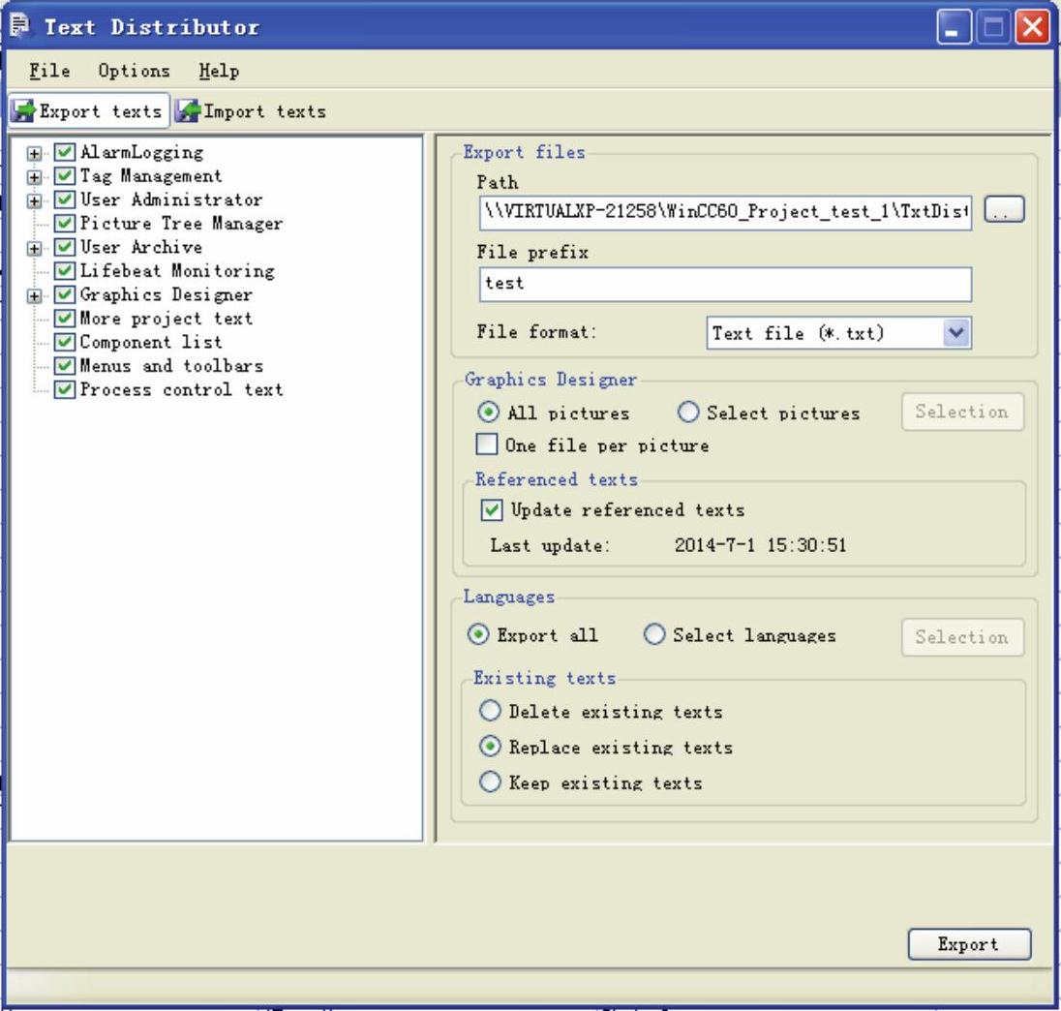Close the Text Distributor window

point(1033,28)
